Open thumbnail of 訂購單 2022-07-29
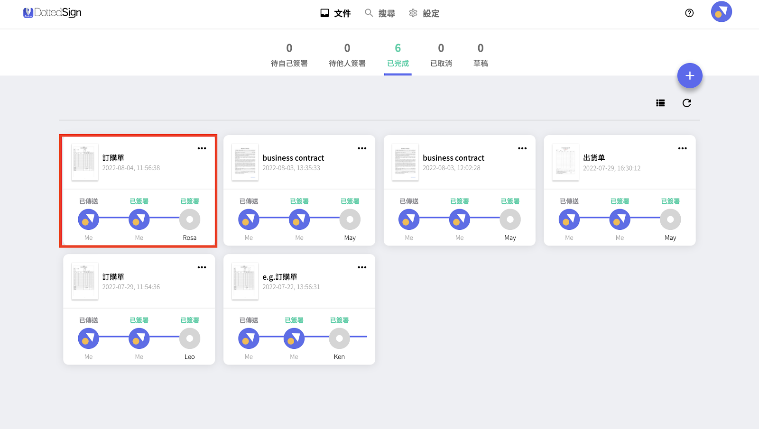759x429 pixels. 85,281
